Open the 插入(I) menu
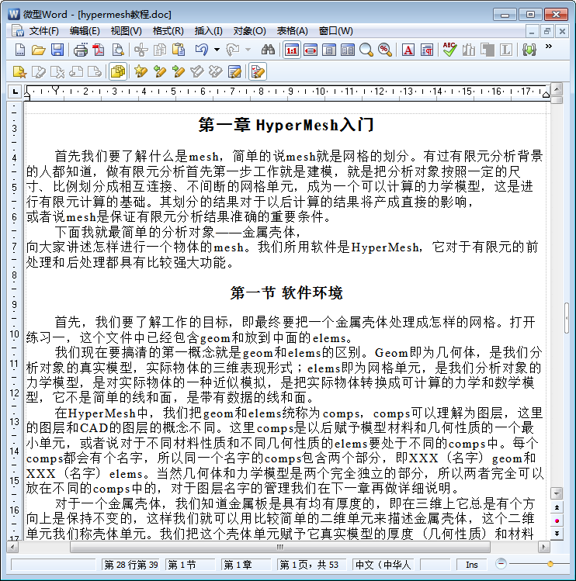Viewport: 576px width, 581px height. (209, 31)
